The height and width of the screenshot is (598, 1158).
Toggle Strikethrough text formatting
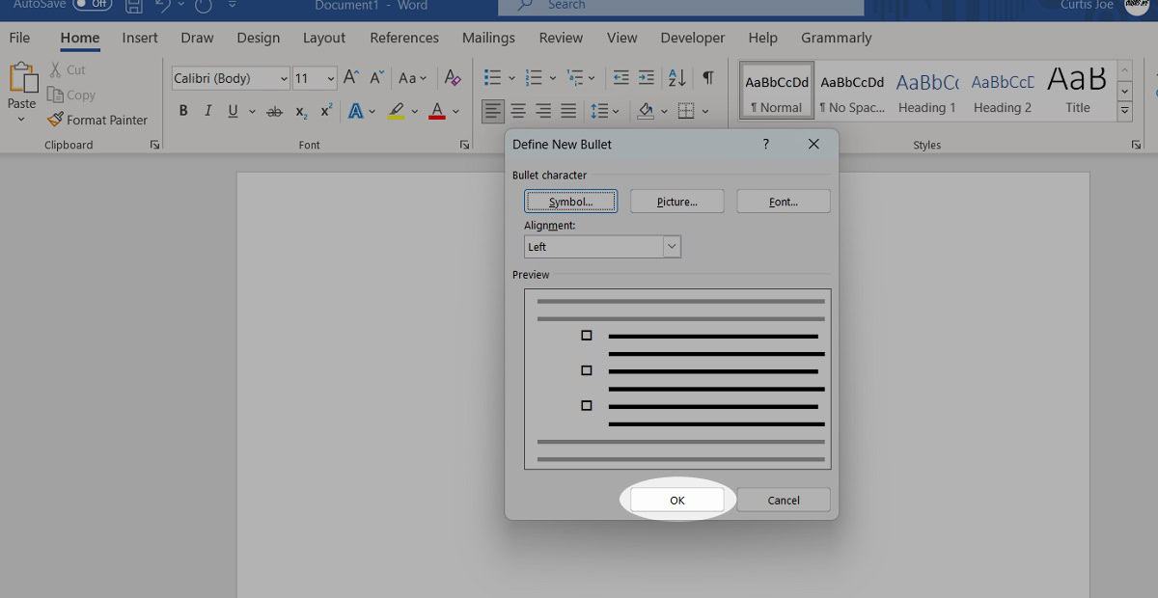point(275,111)
